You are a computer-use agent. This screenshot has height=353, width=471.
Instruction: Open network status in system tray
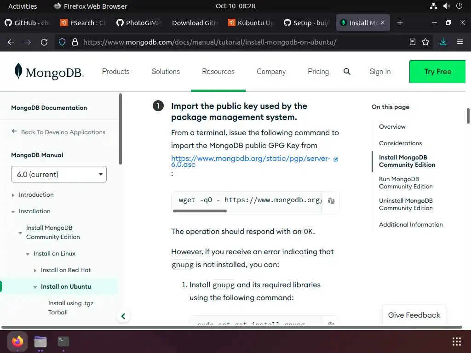(x=433, y=6)
